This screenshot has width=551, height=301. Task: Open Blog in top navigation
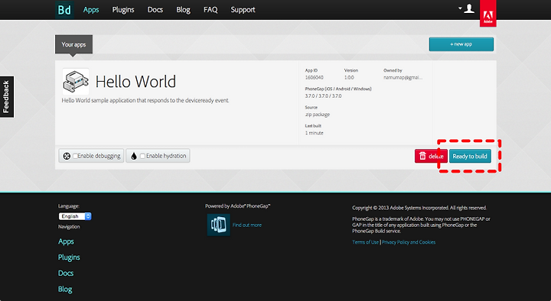point(183,10)
